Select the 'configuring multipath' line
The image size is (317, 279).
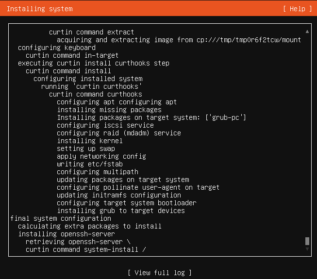97,172
